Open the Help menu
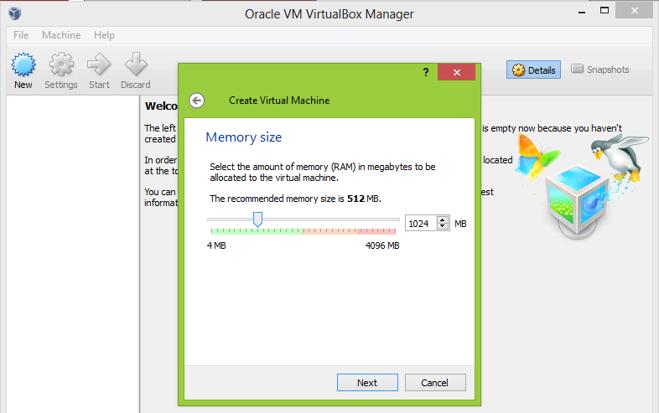The width and height of the screenshot is (659, 413). tap(104, 35)
